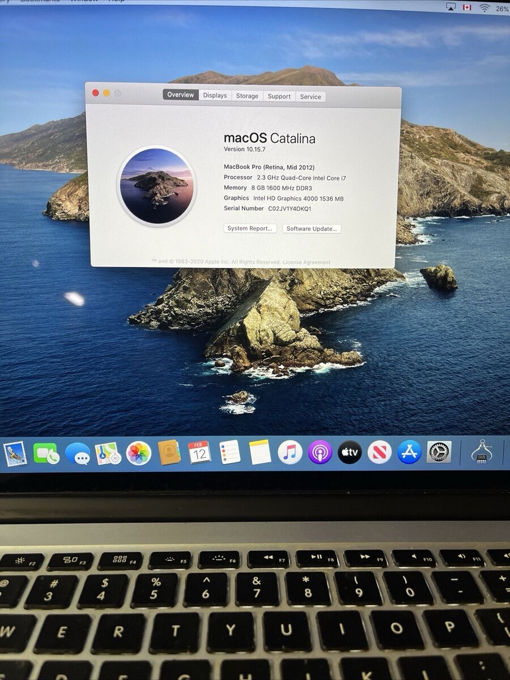Open the Messages app in the Dock

[x=78, y=454]
